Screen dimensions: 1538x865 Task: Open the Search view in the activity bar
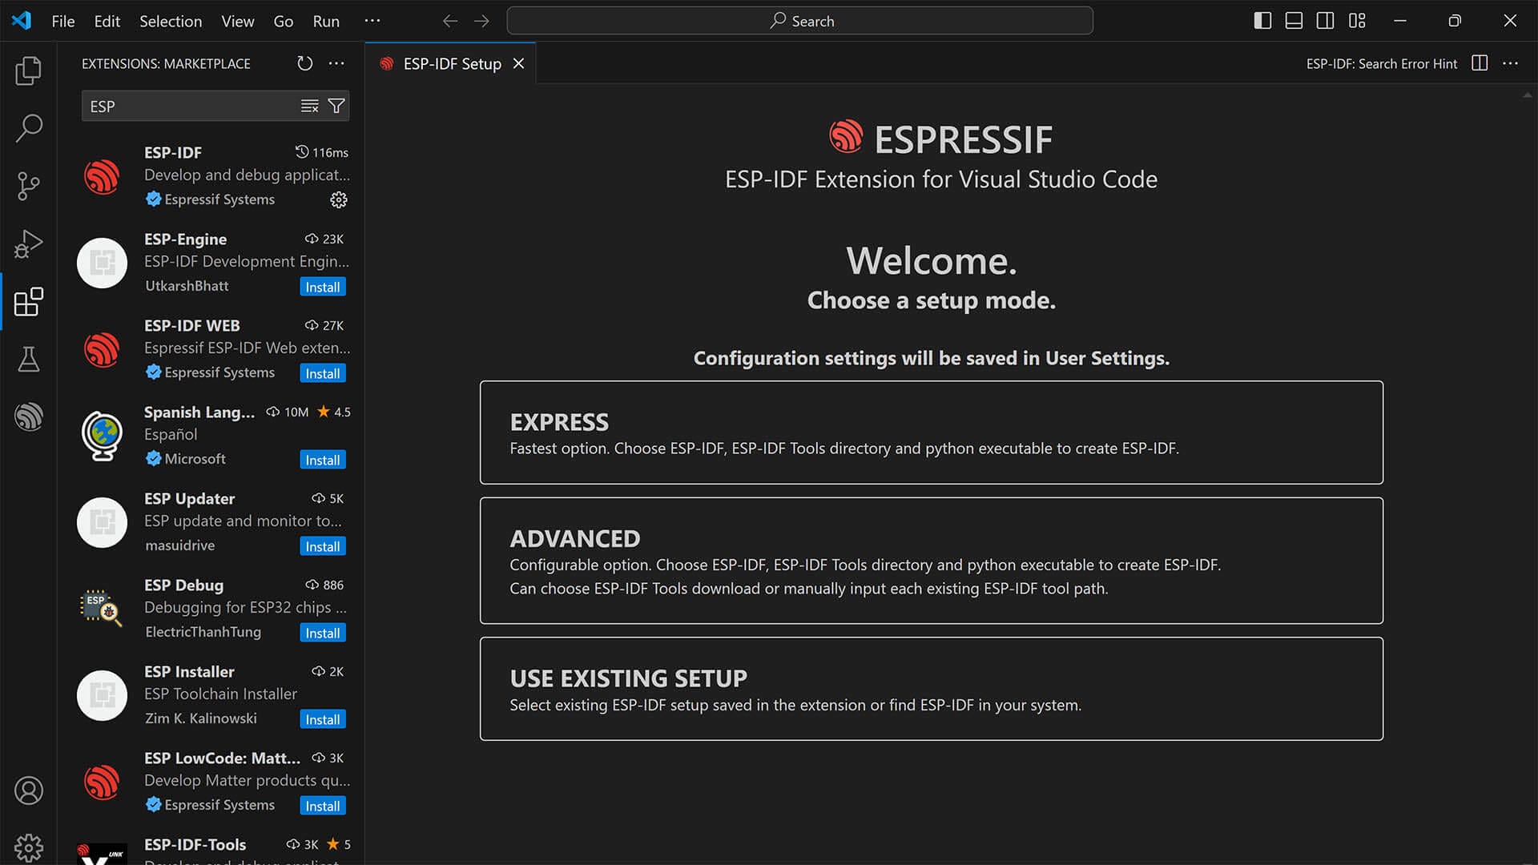click(29, 128)
